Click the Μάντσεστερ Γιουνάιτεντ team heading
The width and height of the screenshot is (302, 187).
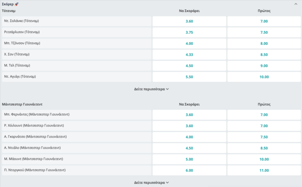(22, 104)
